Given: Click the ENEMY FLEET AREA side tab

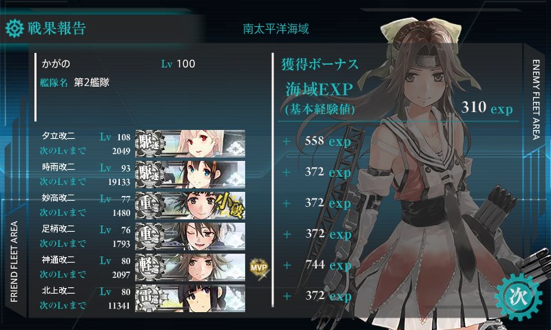Looking at the screenshot, I should (536, 100).
